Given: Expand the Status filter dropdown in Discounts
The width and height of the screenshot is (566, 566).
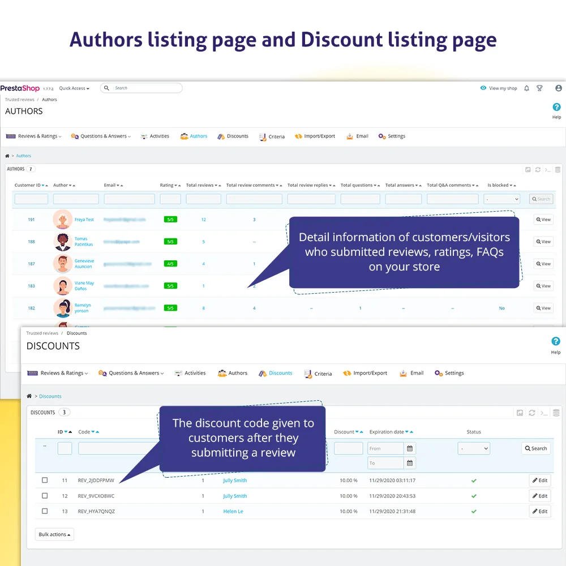Looking at the screenshot, I should click(x=474, y=448).
